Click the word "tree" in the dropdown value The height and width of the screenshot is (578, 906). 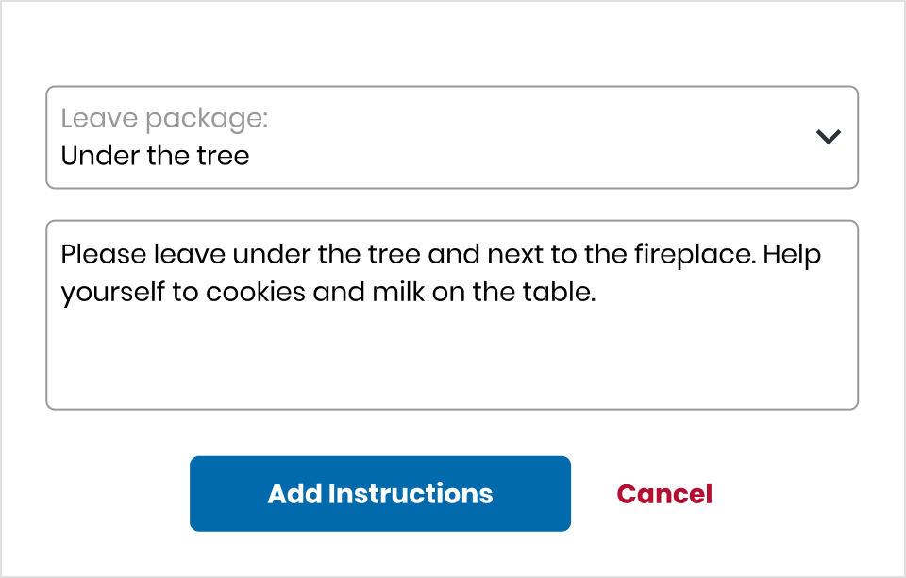point(223,155)
